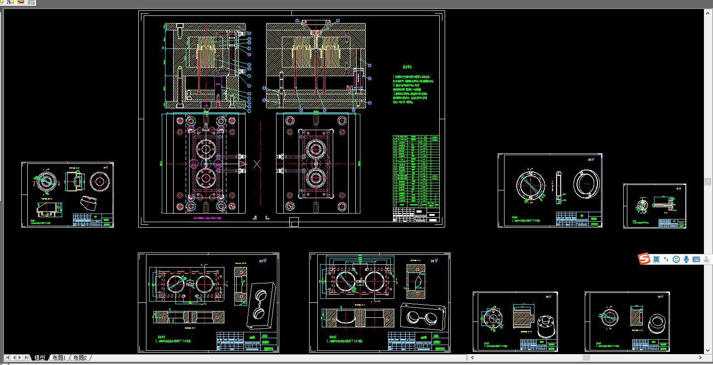Toggle the 英 language mode on IME bar
Screen dimensions: 713x365
[656, 259]
